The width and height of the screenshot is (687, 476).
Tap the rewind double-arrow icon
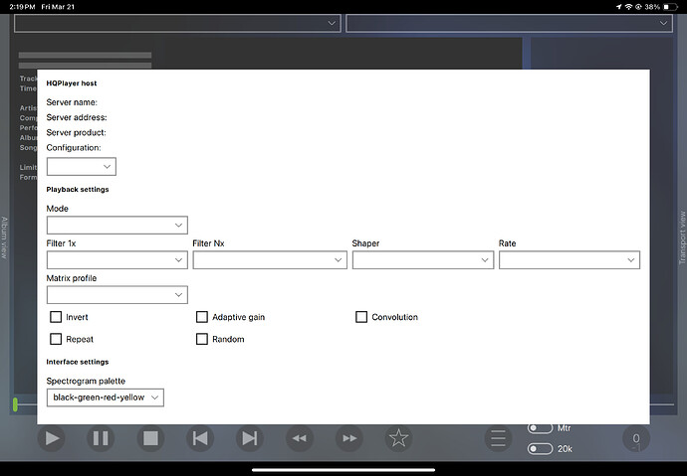[298, 438]
